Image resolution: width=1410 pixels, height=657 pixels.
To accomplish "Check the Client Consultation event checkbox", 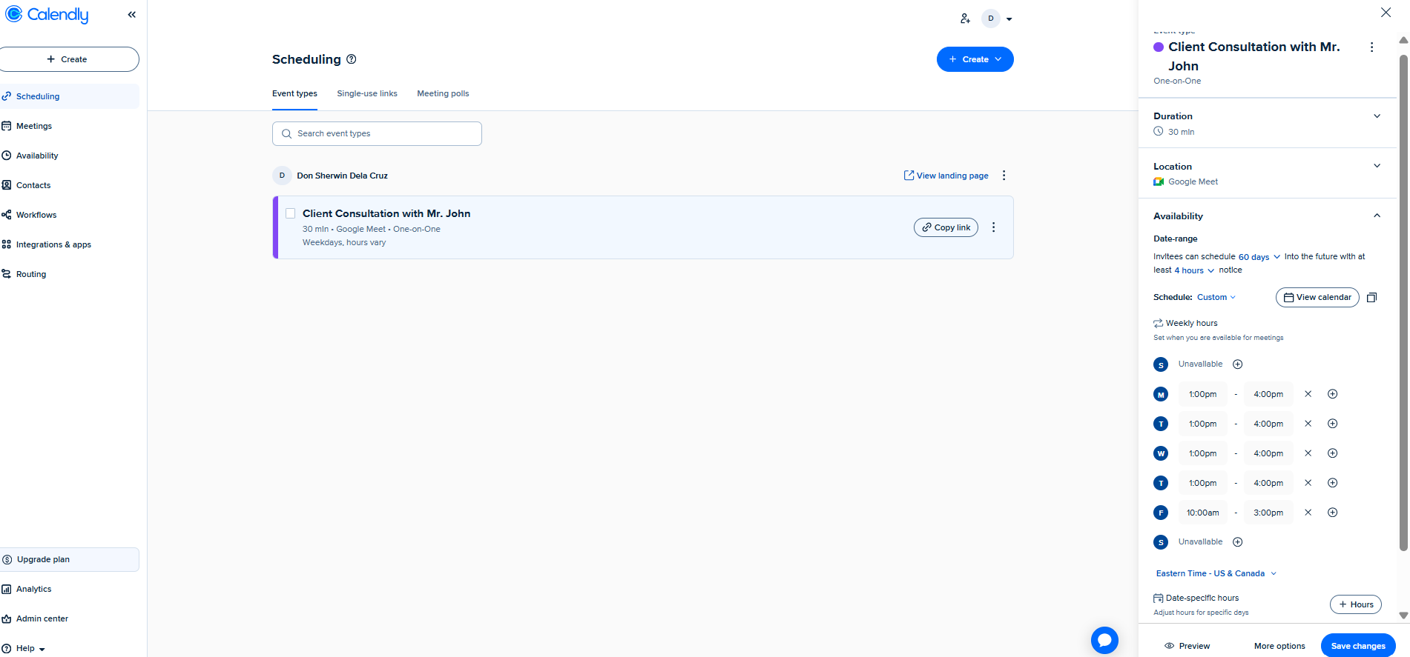I will click(x=291, y=213).
